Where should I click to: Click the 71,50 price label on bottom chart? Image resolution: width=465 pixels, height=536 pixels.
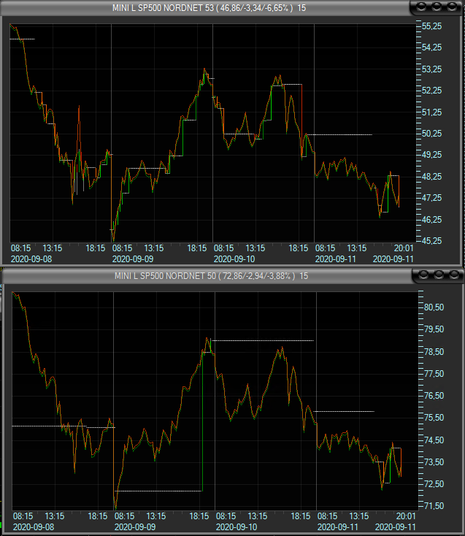(x=434, y=506)
